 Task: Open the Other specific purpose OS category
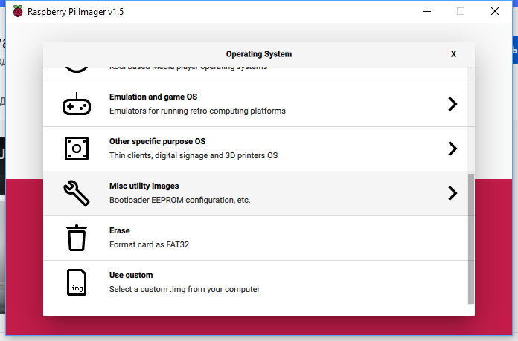coord(255,149)
